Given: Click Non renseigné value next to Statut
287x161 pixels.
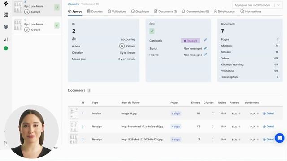Looking at the screenshot, I should pos(193,48).
